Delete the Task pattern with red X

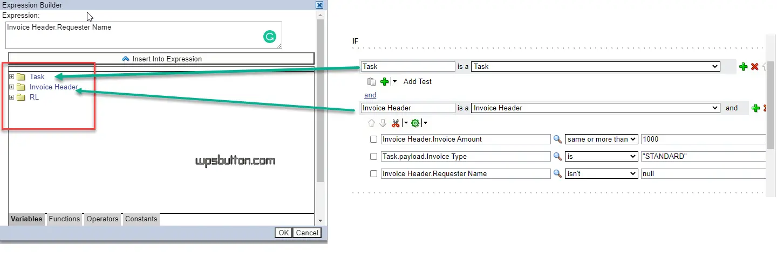click(755, 67)
